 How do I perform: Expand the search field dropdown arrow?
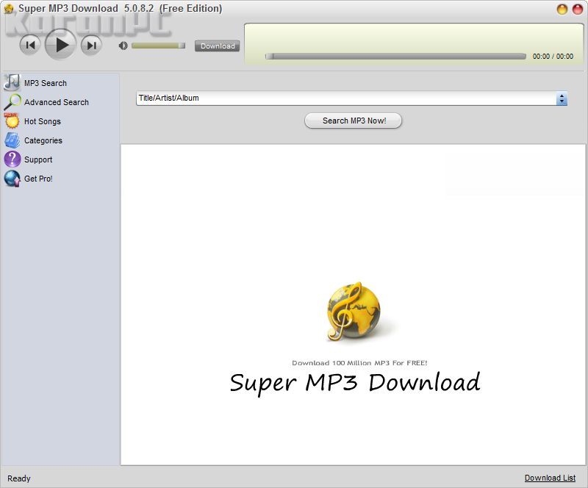[x=562, y=98]
